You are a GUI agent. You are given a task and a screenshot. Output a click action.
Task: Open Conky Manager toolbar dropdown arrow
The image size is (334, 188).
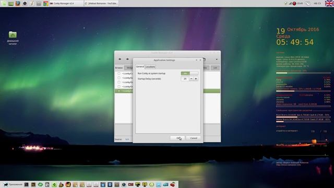pos(217,59)
